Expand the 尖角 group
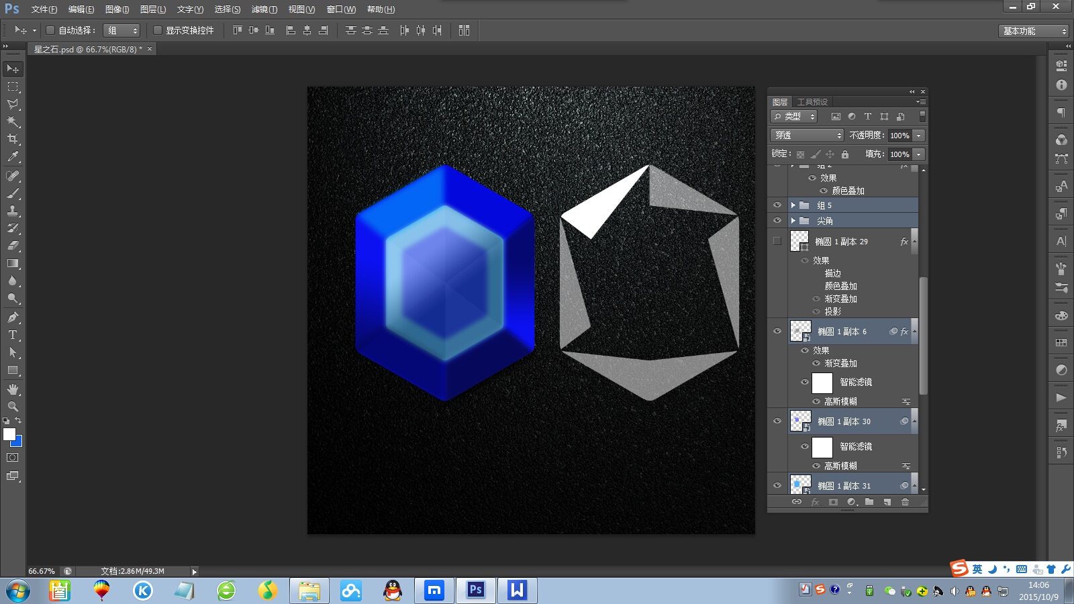This screenshot has height=604, width=1074. click(x=793, y=221)
